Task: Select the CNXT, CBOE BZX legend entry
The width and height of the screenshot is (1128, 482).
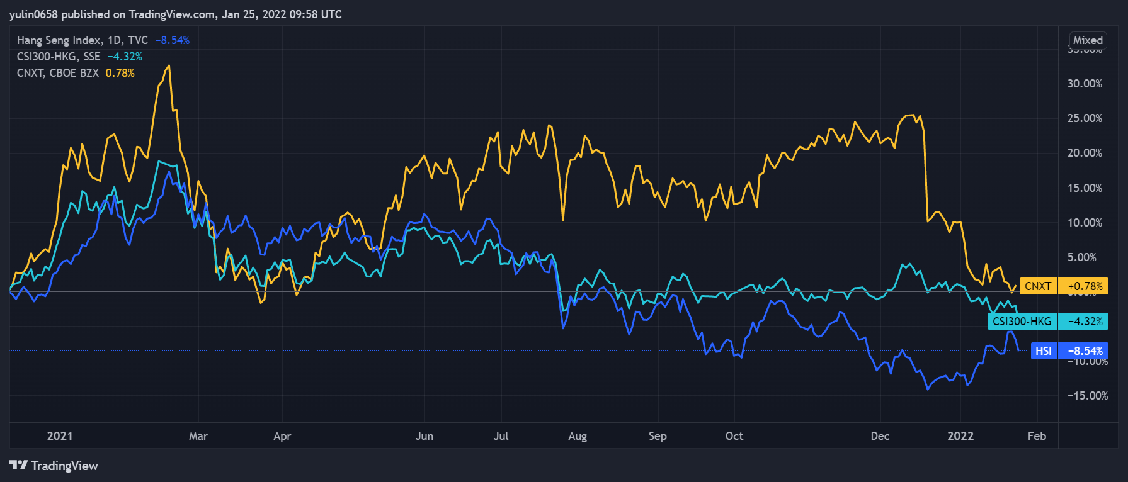Action: (58, 73)
